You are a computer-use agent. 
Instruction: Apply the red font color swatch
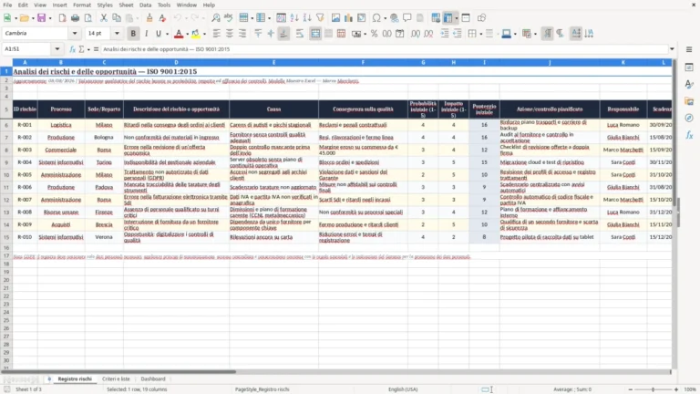point(179,34)
